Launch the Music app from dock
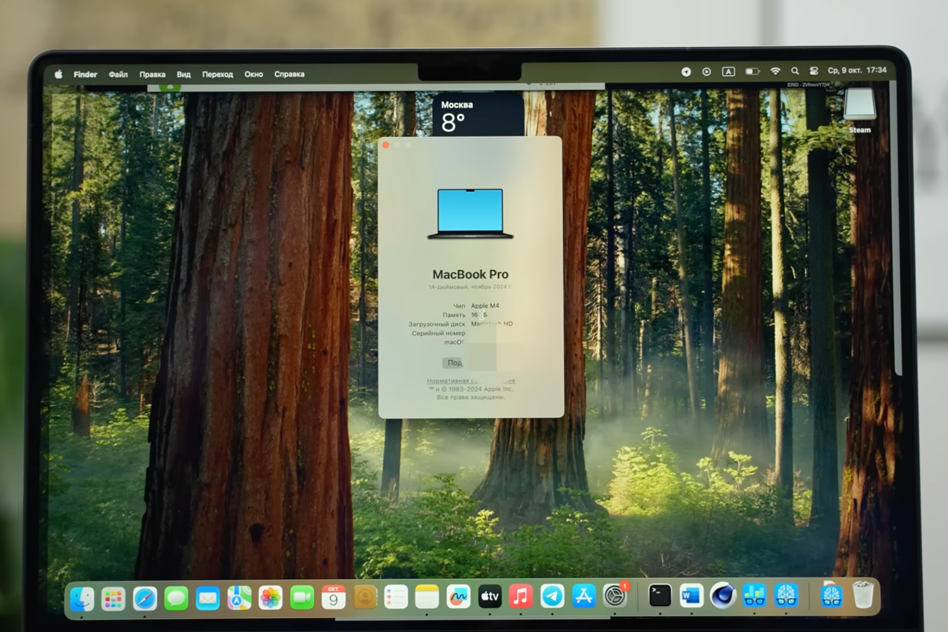This screenshot has height=632, width=948. coord(521,597)
